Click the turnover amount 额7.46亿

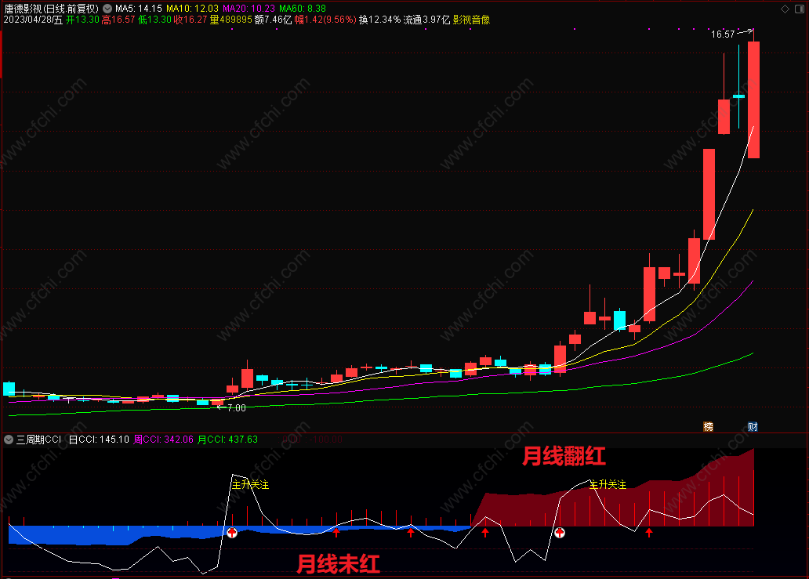[273, 20]
